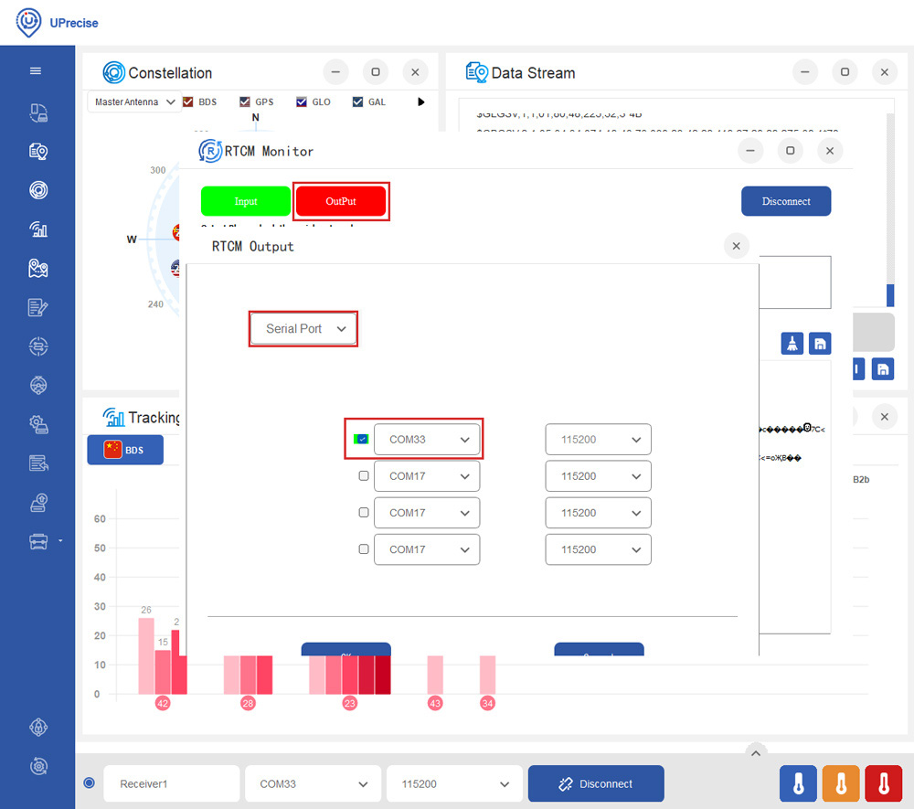Open the hamburger menu in the sidebar
Image resolution: width=914 pixels, height=809 pixels.
(36, 71)
